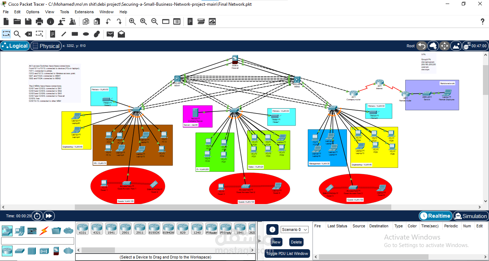
Task: Create a new network file
Action: click(x=6, y=22)
